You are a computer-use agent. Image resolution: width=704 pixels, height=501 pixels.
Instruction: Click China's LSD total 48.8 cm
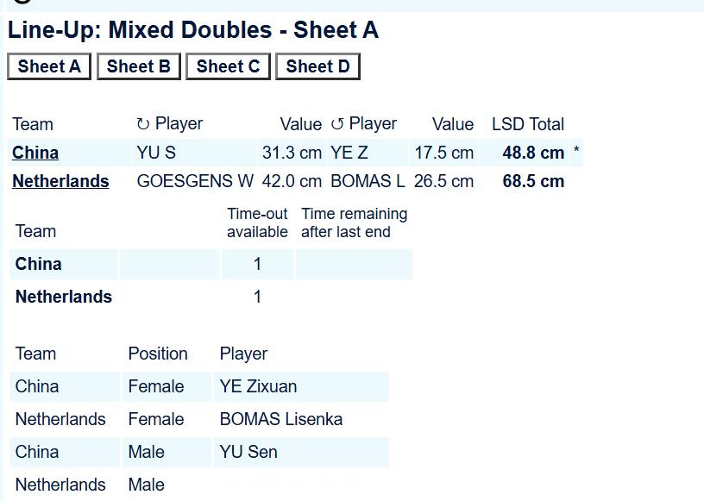pos(533,153)
